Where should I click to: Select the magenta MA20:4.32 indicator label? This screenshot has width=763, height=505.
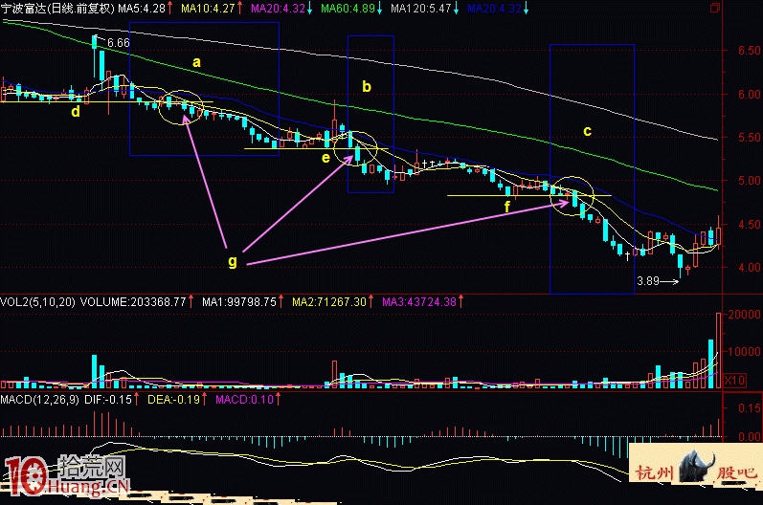tap(278, 8)
